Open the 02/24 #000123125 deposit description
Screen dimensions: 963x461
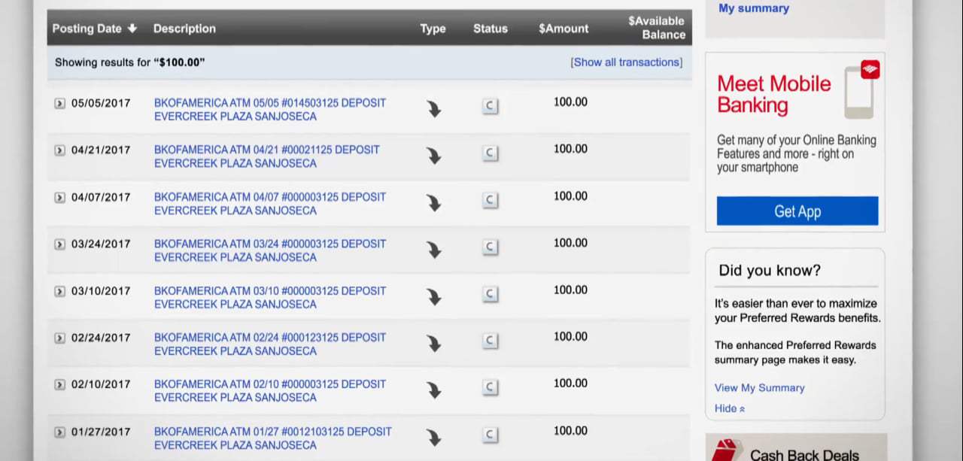pyautogui.click(x=270, y=344)
